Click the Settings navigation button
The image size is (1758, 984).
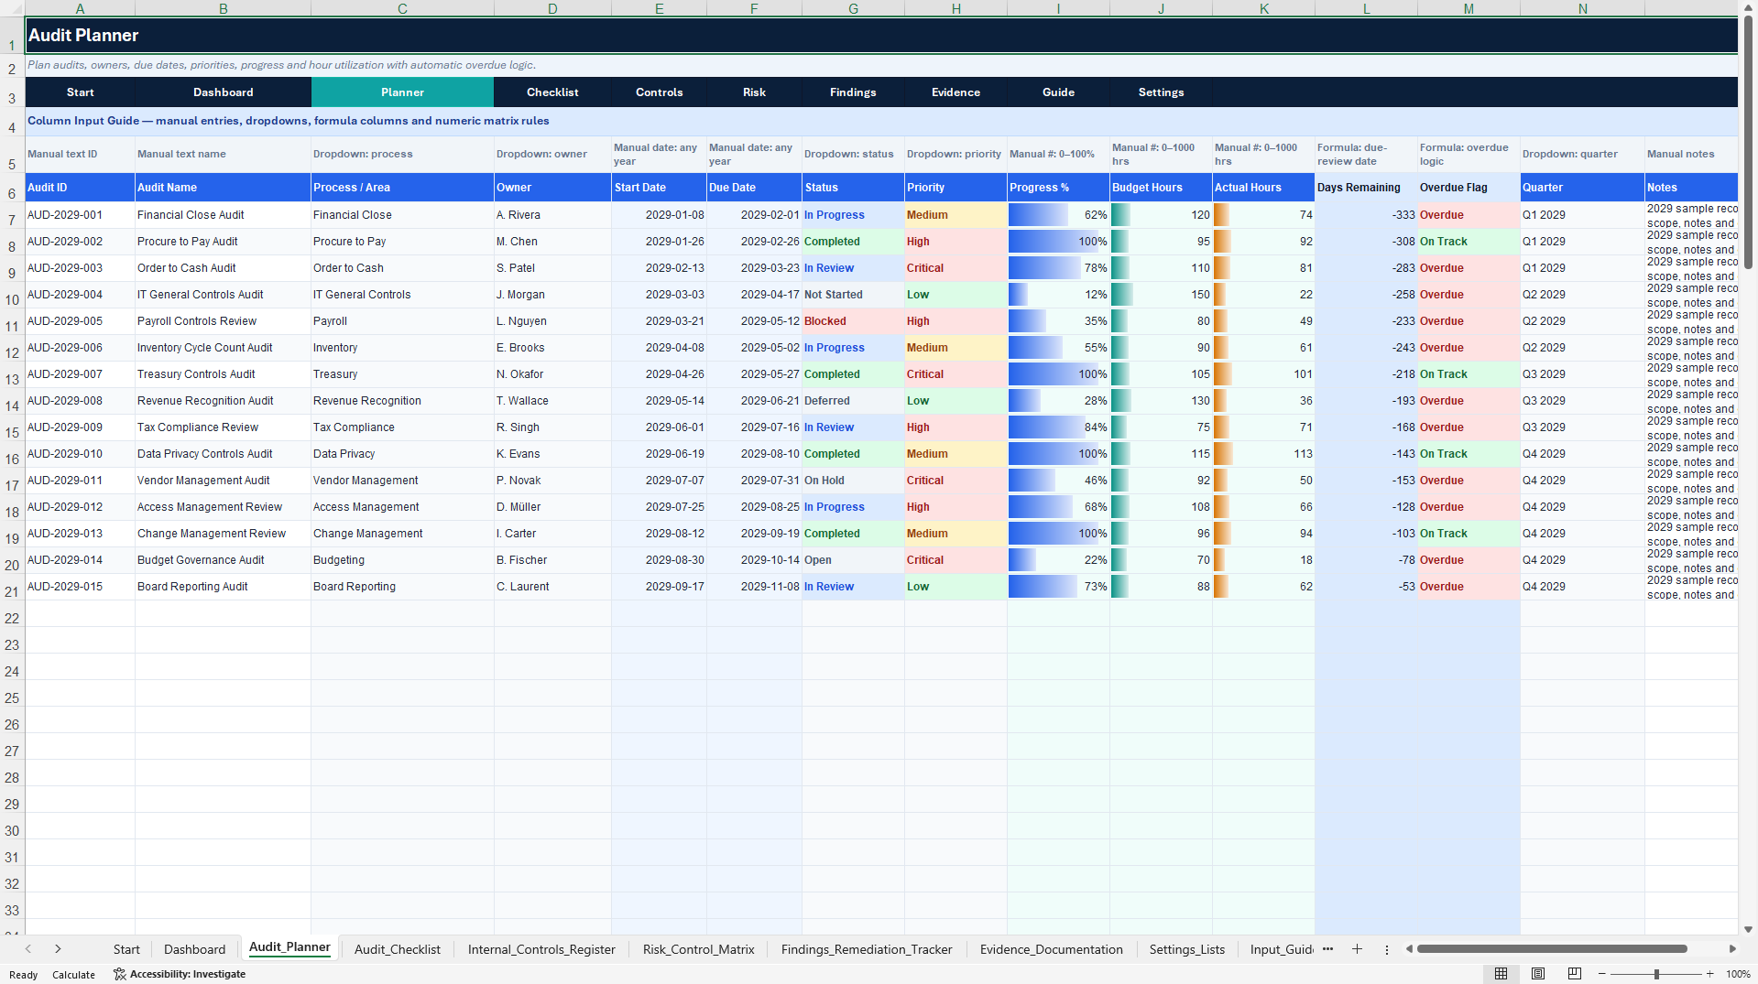(1161, 92)
